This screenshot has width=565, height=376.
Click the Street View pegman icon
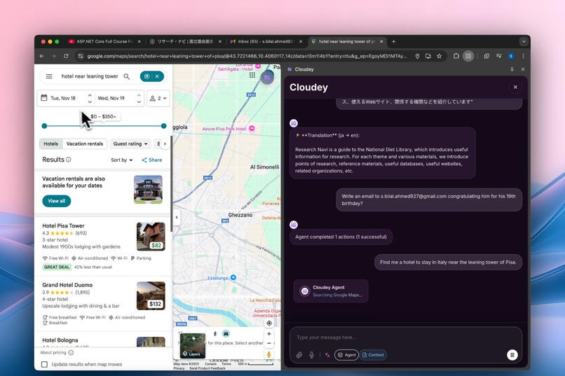pos(268,354)
